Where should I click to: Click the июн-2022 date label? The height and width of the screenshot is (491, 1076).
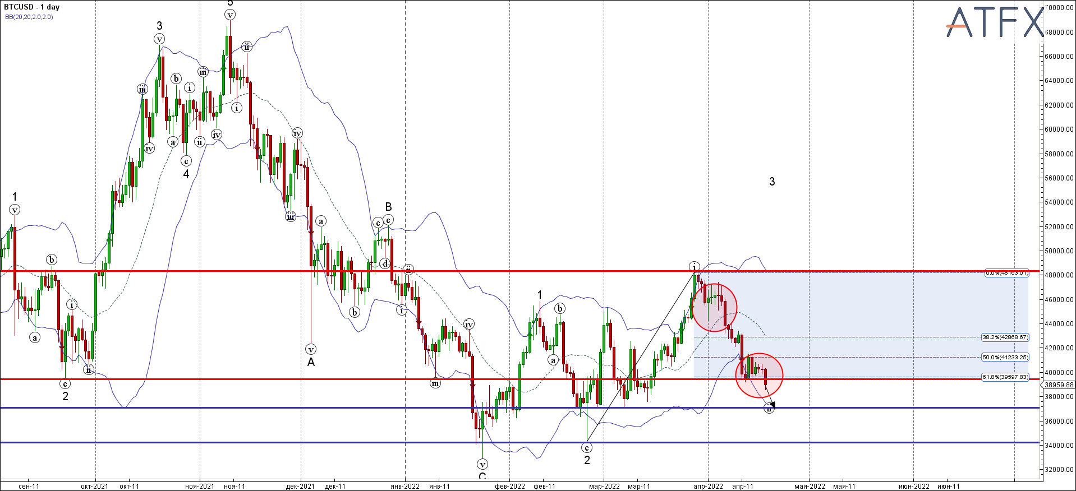coord(914,486)
